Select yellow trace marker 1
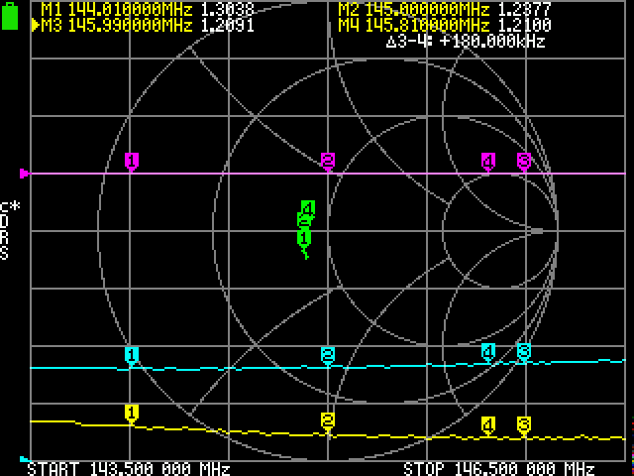The height and width of the screenshot is (476, 634). tap(132, 412)
